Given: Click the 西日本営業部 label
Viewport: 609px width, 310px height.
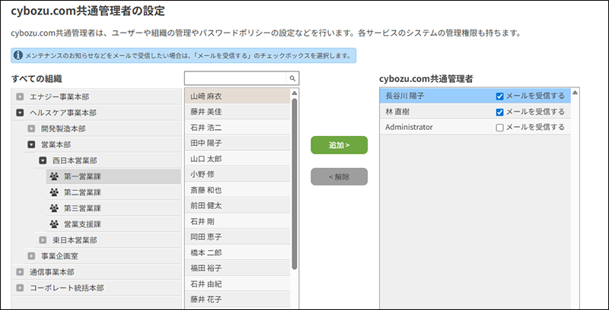Looking at the screenshot, I should [x=75, y=160].
